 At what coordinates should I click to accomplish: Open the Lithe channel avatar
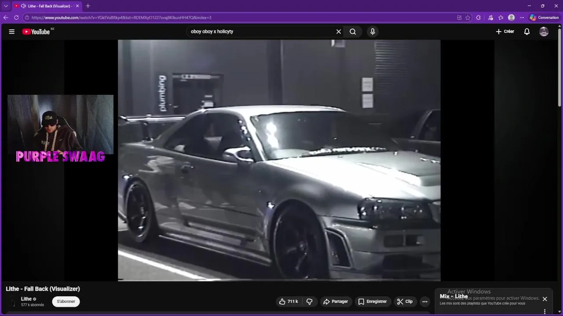12,302
